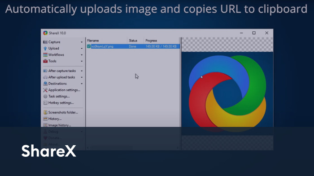Open the History menu item
The width and height of the screenshot is (314, 176).
pos(52,119)
